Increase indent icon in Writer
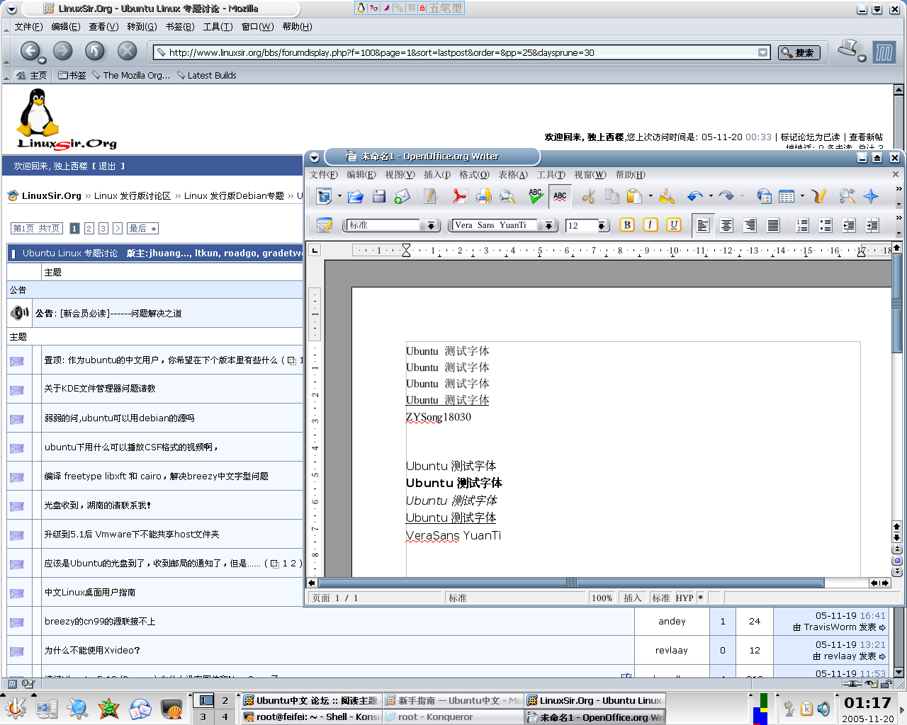Image resolution: width=907 pixels, height=725 pixels. (x=872, y=225)
